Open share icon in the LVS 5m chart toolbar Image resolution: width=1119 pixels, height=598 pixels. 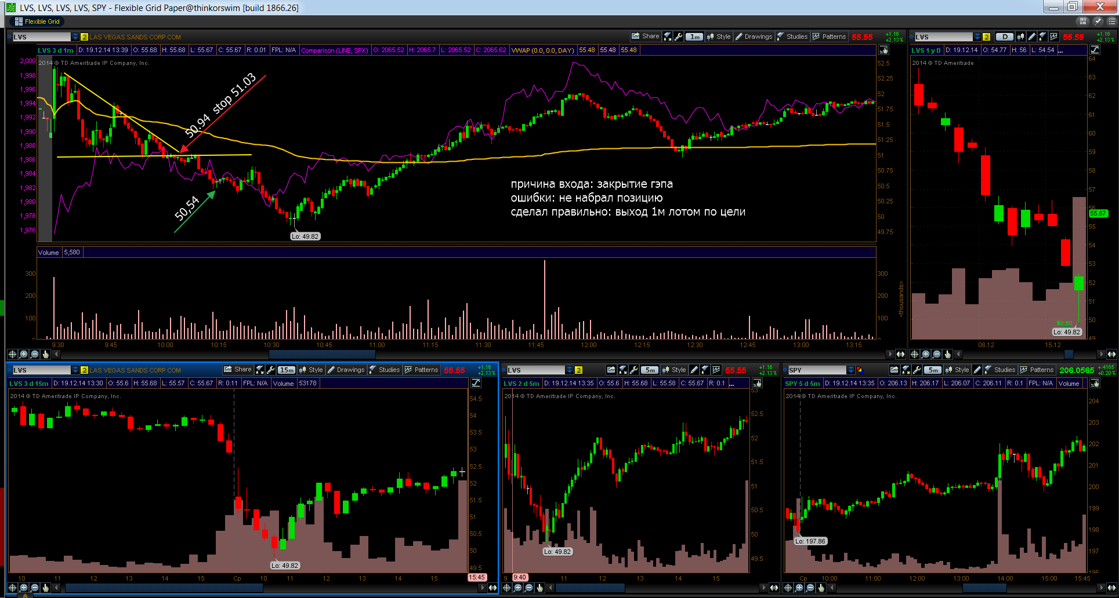click(x=611, y=370)
